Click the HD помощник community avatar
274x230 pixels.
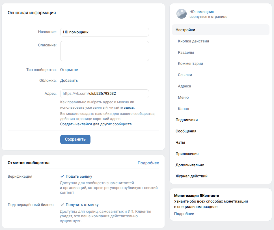(x=181, y=14)
